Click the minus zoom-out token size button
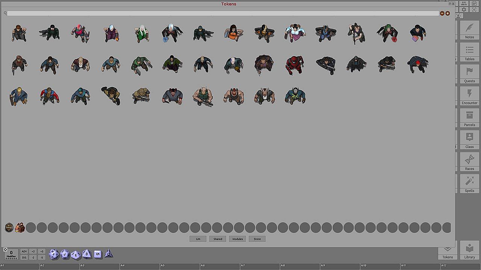Screen dimensions: 481x270 point(442,13)
